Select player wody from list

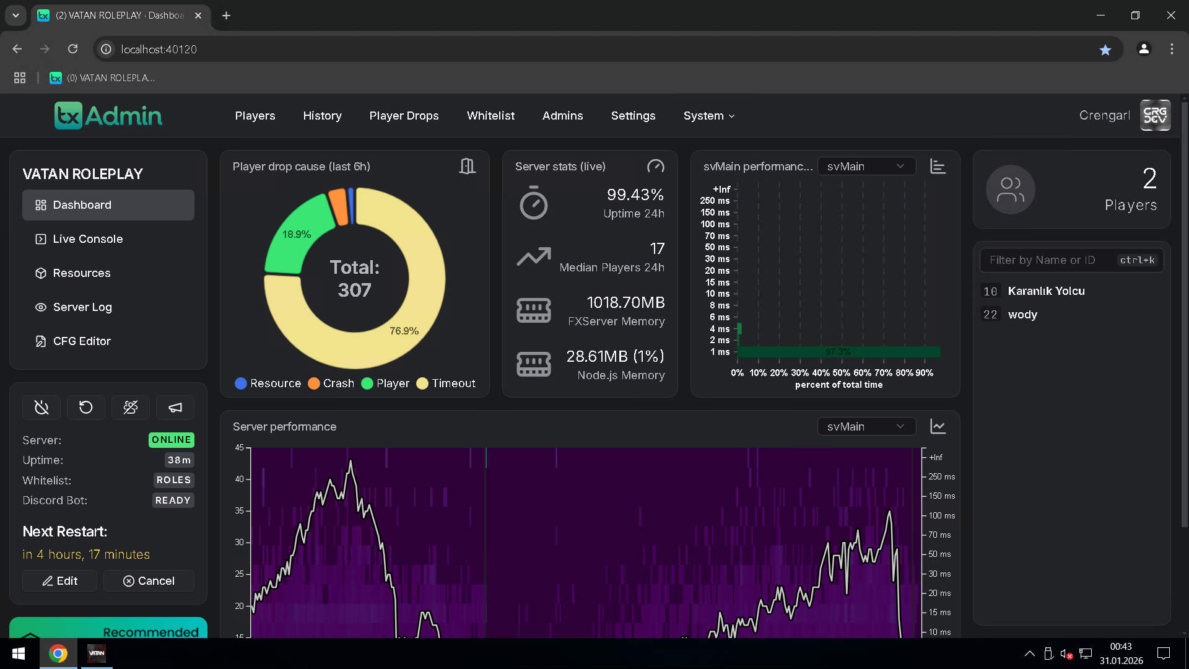click(x=1071, y=315)
